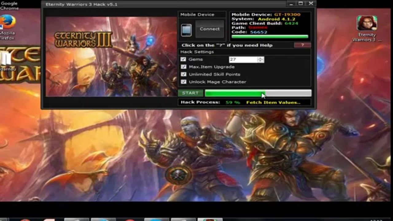
Task: Click the hack process progress bar
Action: tap(258, 93)
